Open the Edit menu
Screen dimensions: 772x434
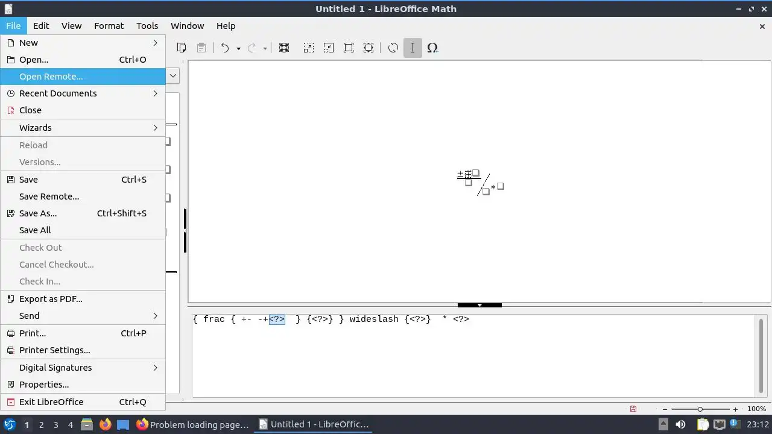point(41,26)
